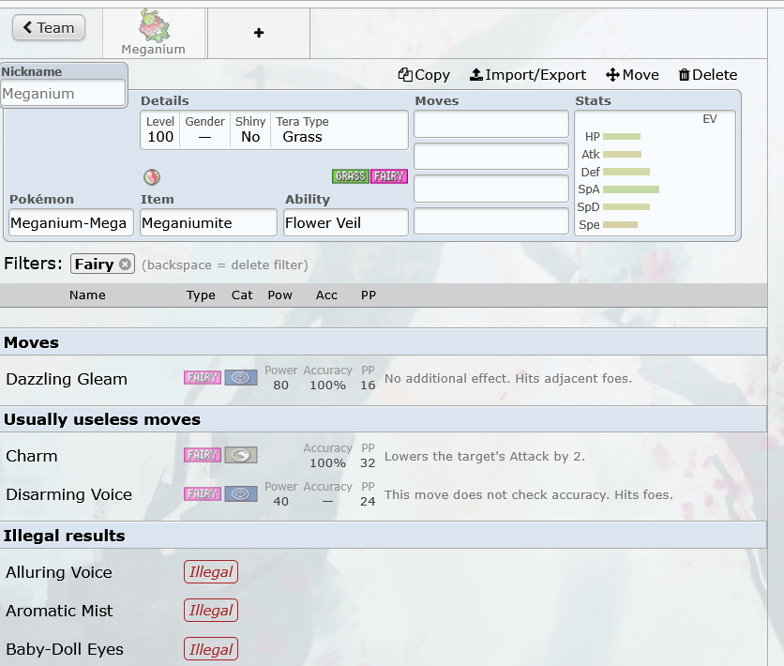Click Illegal tag beside Aromatic Mist
784x666 pixels.
(x=210, y=611)
